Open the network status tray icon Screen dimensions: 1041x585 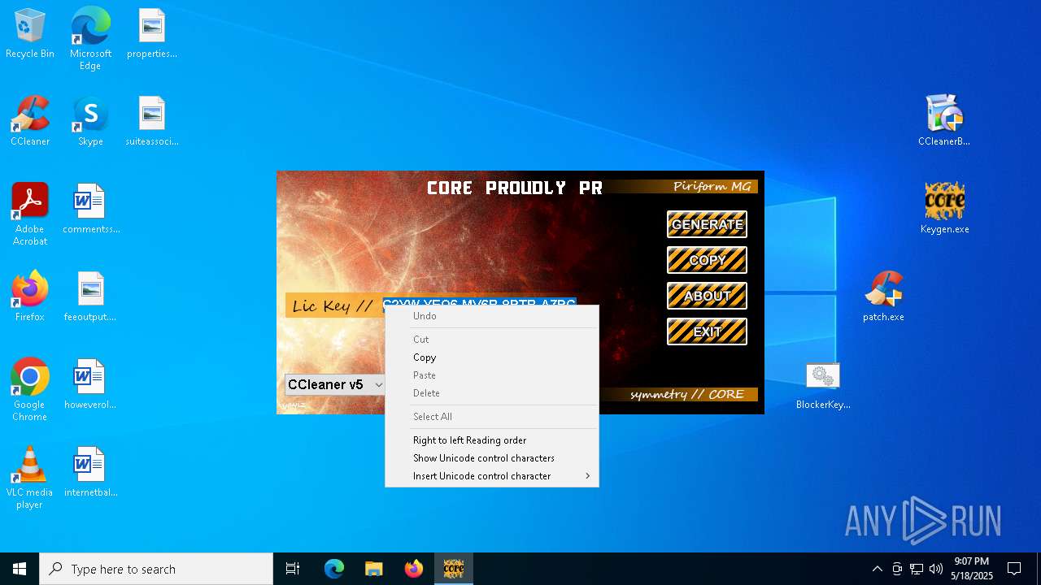coord(917,569)
